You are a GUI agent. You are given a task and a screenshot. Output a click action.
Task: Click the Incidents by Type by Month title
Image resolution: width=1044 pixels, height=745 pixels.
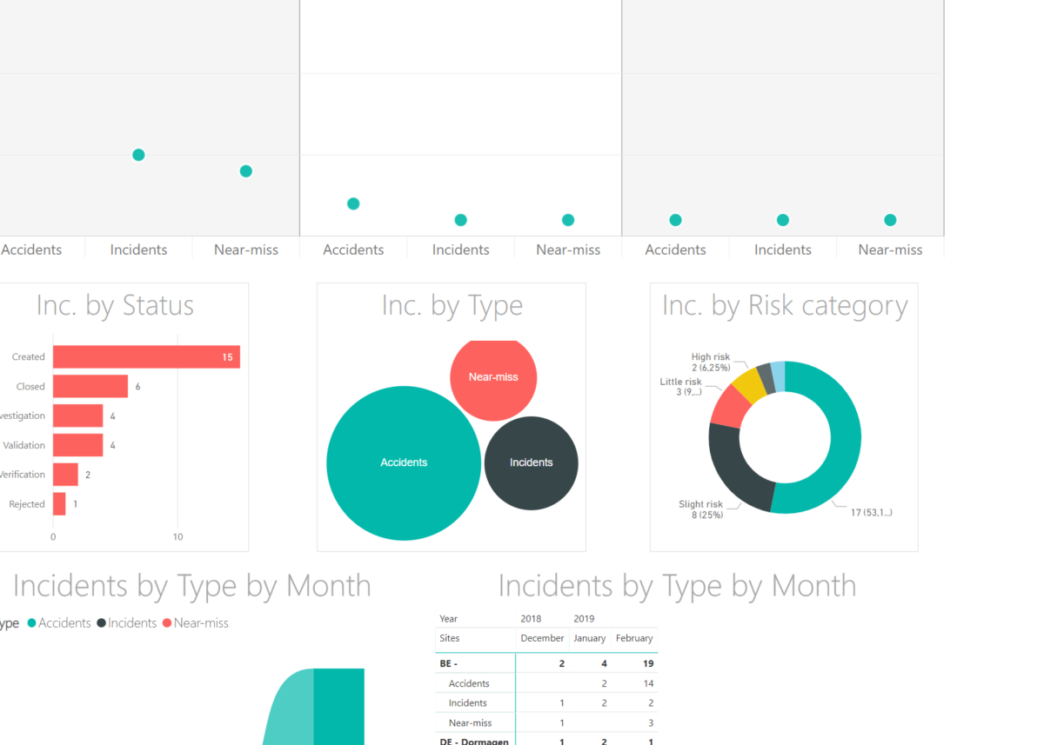tap(191, 585)
